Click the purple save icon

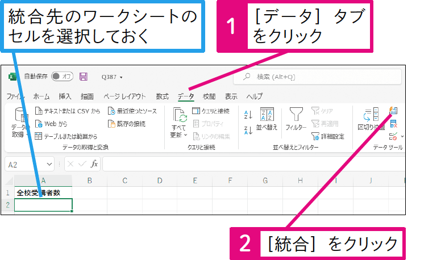84,77
